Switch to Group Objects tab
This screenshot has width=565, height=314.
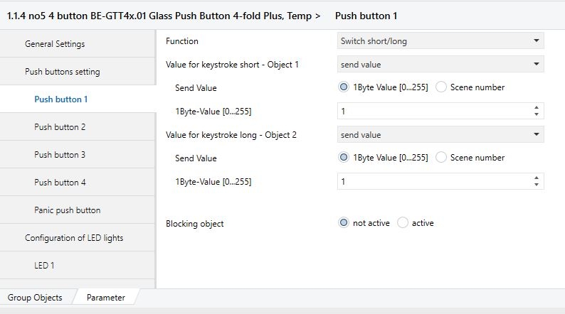click(x=35, y=298)
